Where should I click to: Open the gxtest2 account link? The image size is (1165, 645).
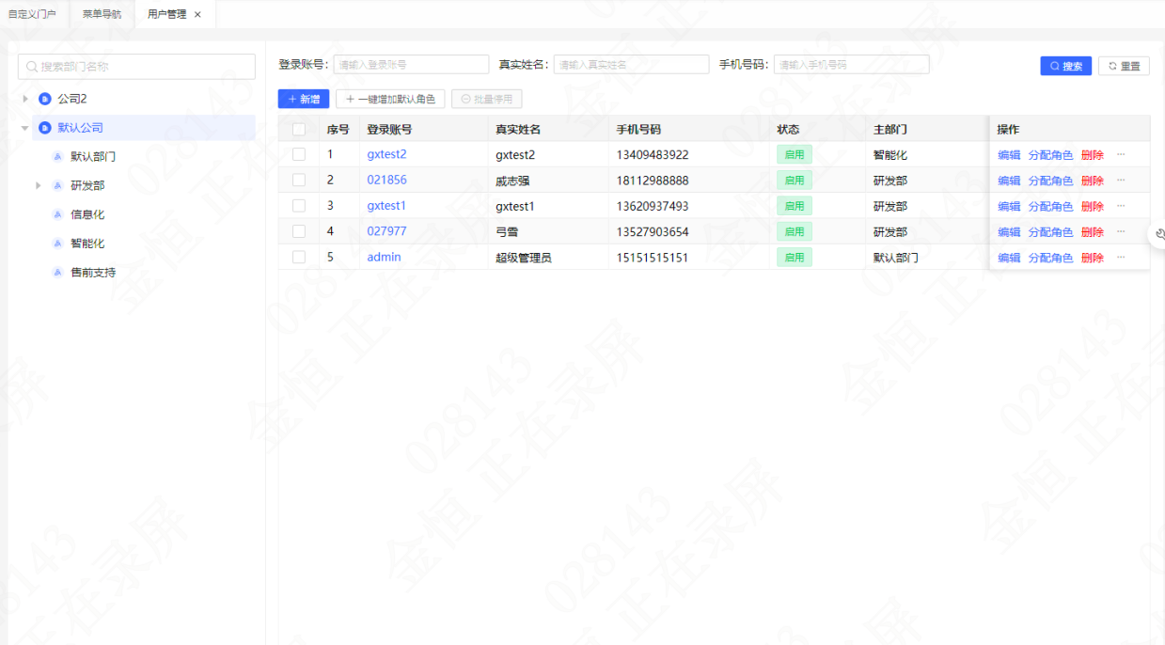(386, 154)
